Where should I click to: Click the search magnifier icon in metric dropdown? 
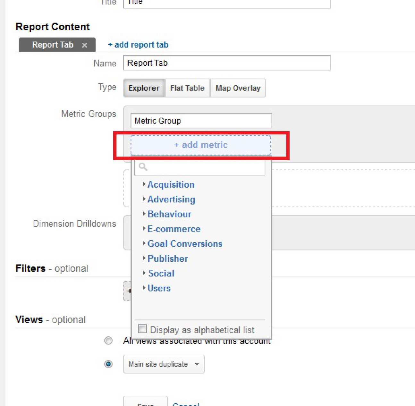click(143, 167)
